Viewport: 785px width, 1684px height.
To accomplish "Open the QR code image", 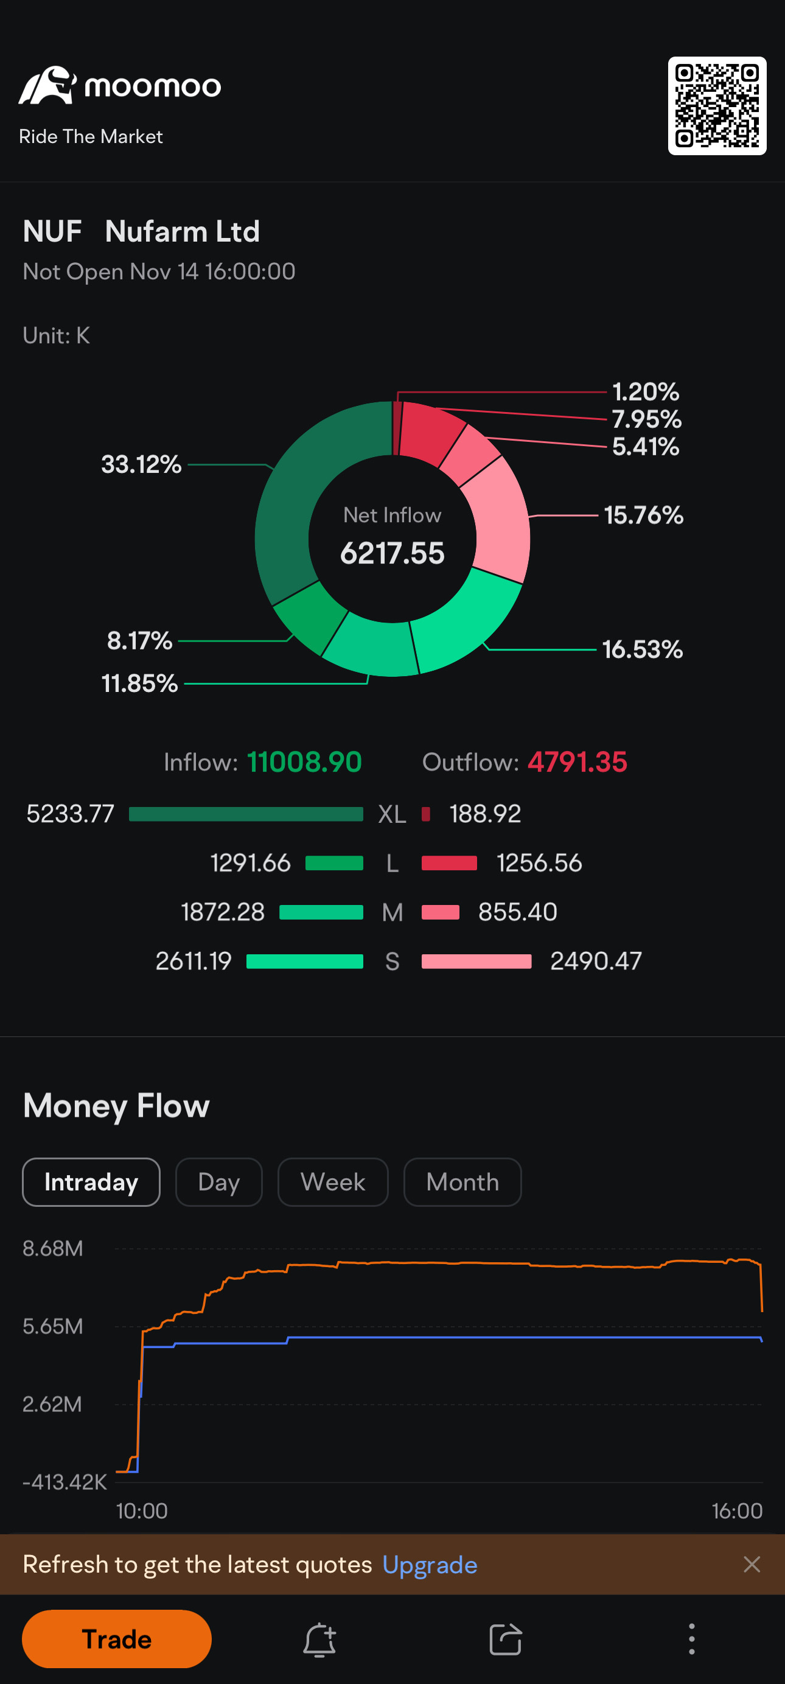I will [x=716, y=105].
